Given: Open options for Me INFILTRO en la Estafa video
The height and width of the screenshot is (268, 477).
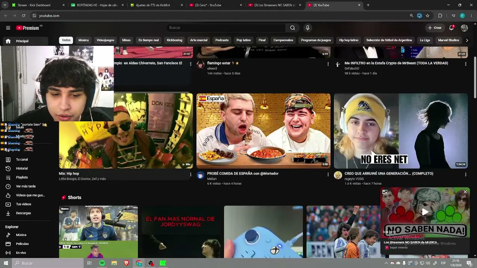Looking at the screenshot, I should pyautogui.click(x=465, y=64).
